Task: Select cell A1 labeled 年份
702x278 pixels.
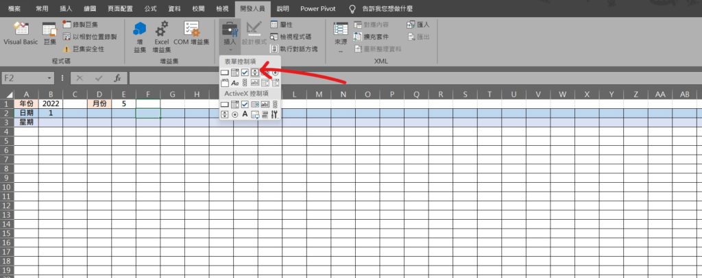Action: (27, 103)
